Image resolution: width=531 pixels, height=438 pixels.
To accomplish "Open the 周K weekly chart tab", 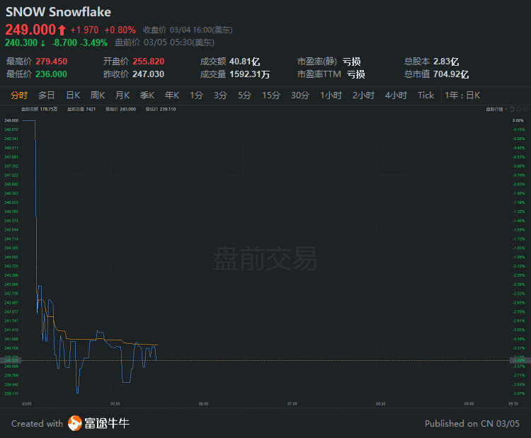I will pyautogui.click(x=98, y=96).
